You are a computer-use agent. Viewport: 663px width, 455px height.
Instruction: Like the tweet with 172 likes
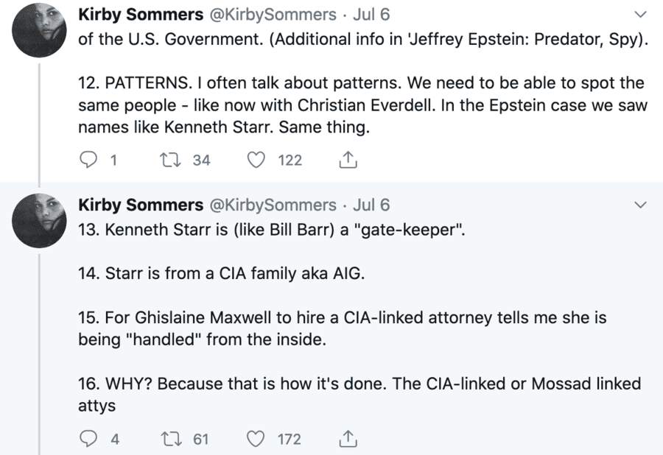(x=256, y=439)
